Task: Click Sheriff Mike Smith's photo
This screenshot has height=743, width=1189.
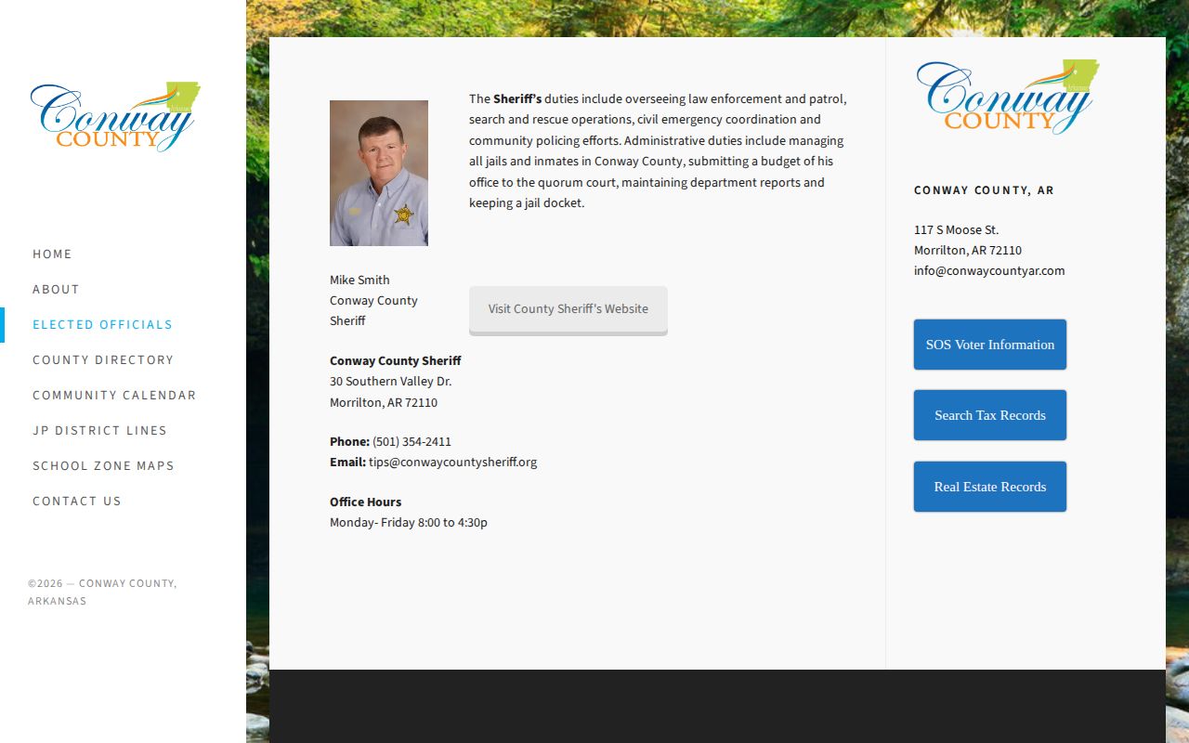Action: (x=379, y=173)
